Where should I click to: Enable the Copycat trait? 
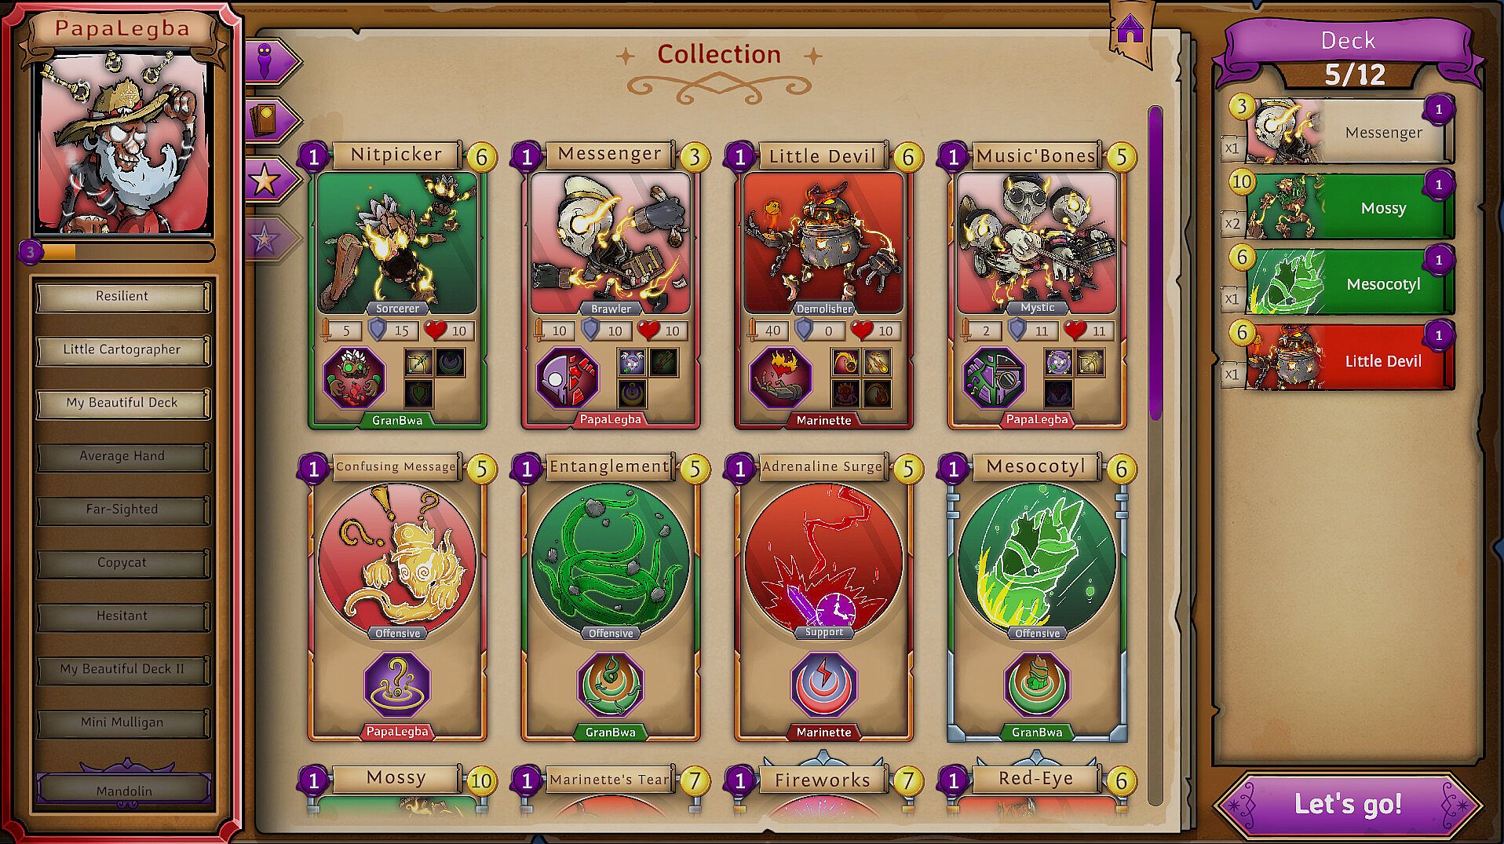(x=122, y=562)
